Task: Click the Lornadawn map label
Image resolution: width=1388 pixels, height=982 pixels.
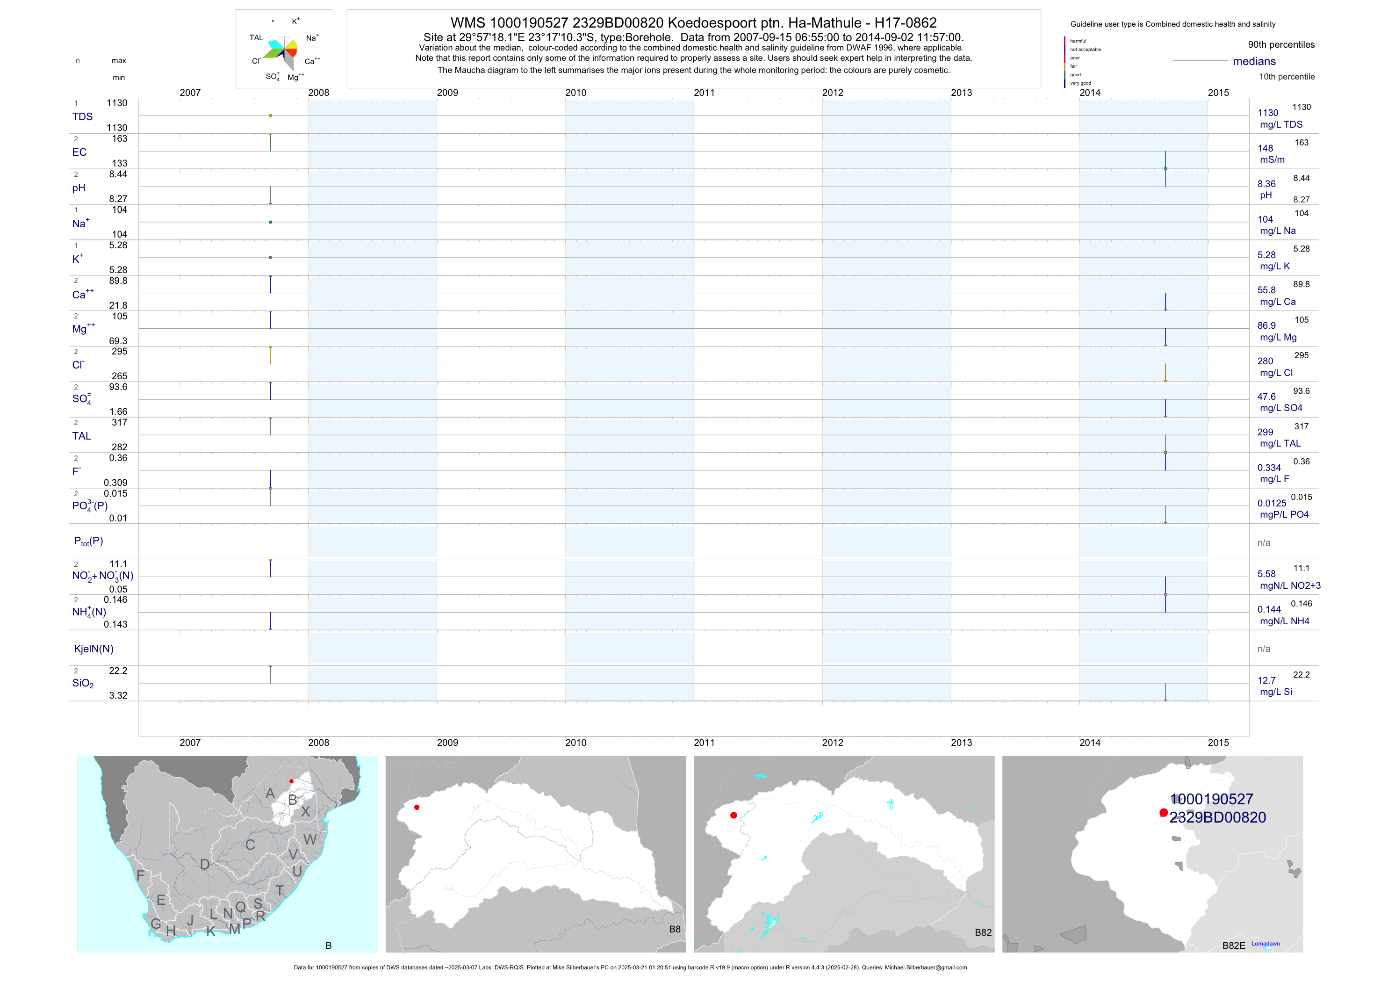Action: coord(1265,943)
